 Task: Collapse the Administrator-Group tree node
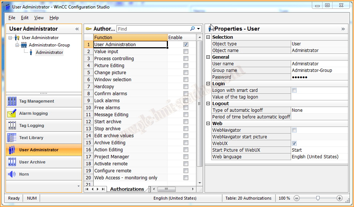17,45
